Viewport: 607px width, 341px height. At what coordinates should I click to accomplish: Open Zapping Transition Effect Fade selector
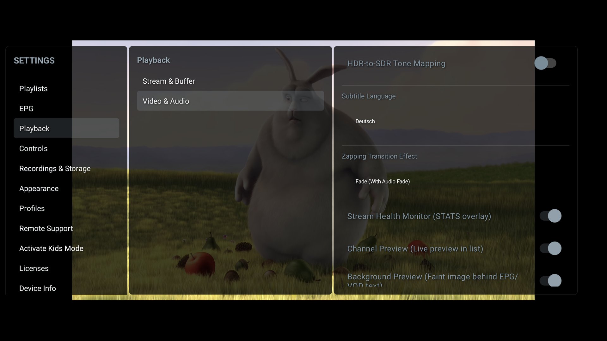pyautogui.click(x=456, y=181)
